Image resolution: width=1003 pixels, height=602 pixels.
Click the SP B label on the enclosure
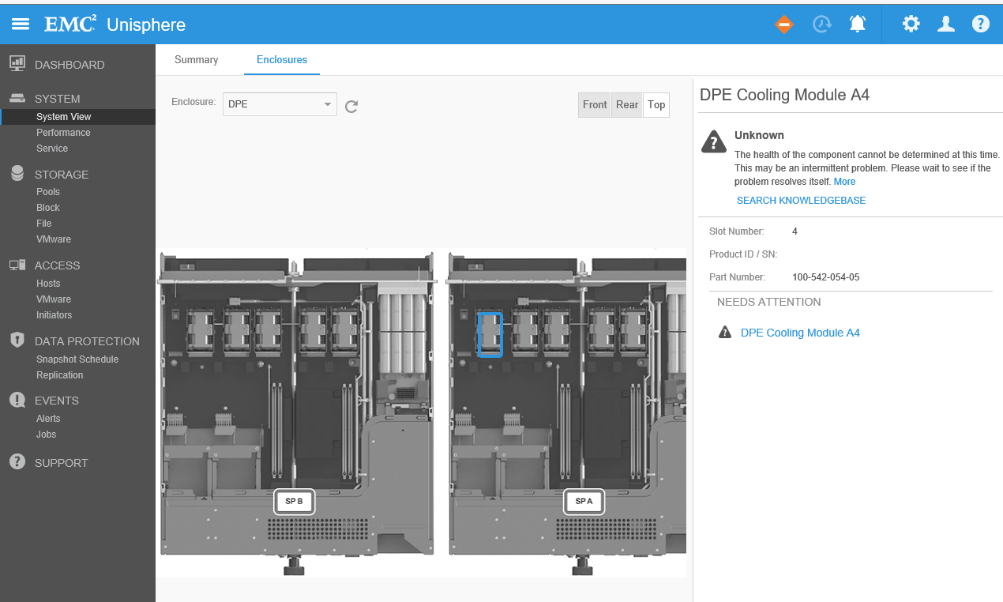click(x=294, y=502)
